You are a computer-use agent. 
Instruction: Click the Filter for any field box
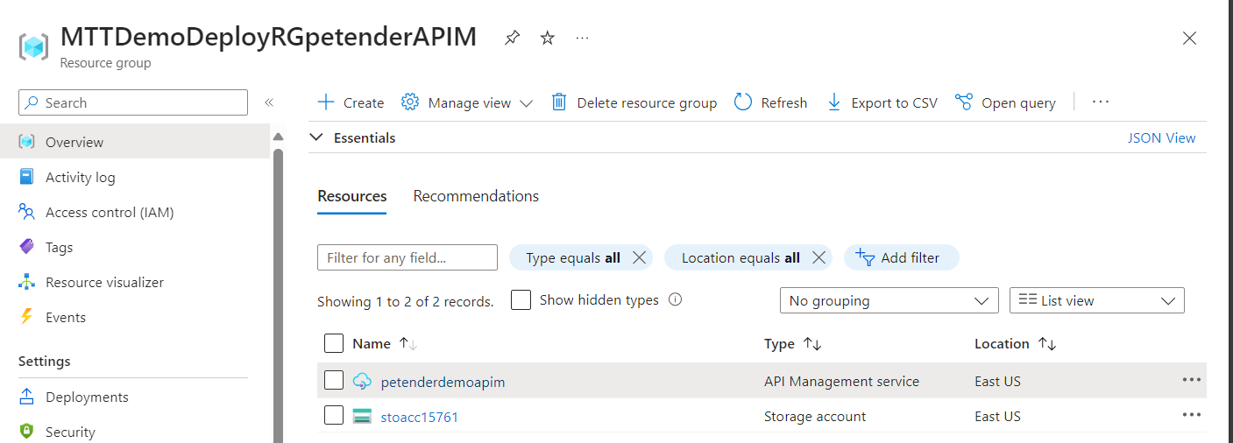pos(407,257)
